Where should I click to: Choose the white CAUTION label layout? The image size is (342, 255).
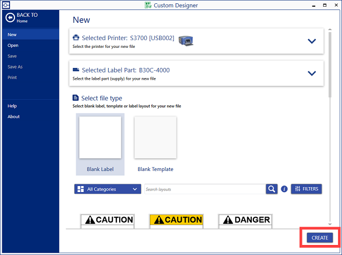tap(108, 220)
